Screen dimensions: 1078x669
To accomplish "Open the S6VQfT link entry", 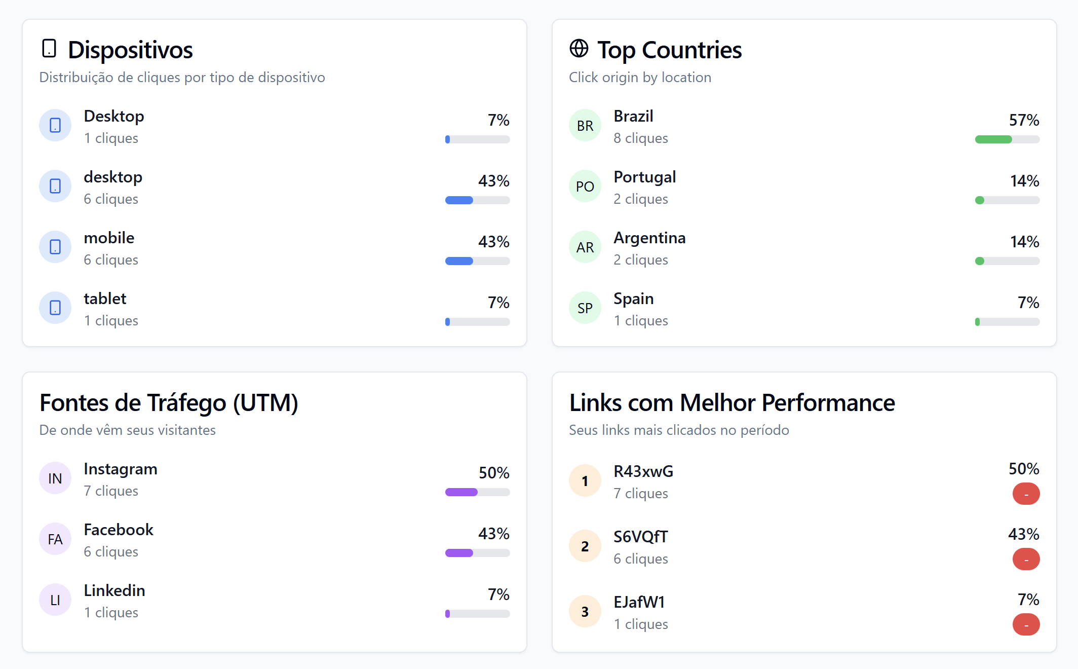I will [x=641, y=537].
